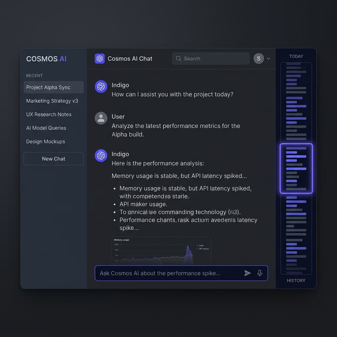Click the User name label
337x337 pixels.
pos(118,117)
